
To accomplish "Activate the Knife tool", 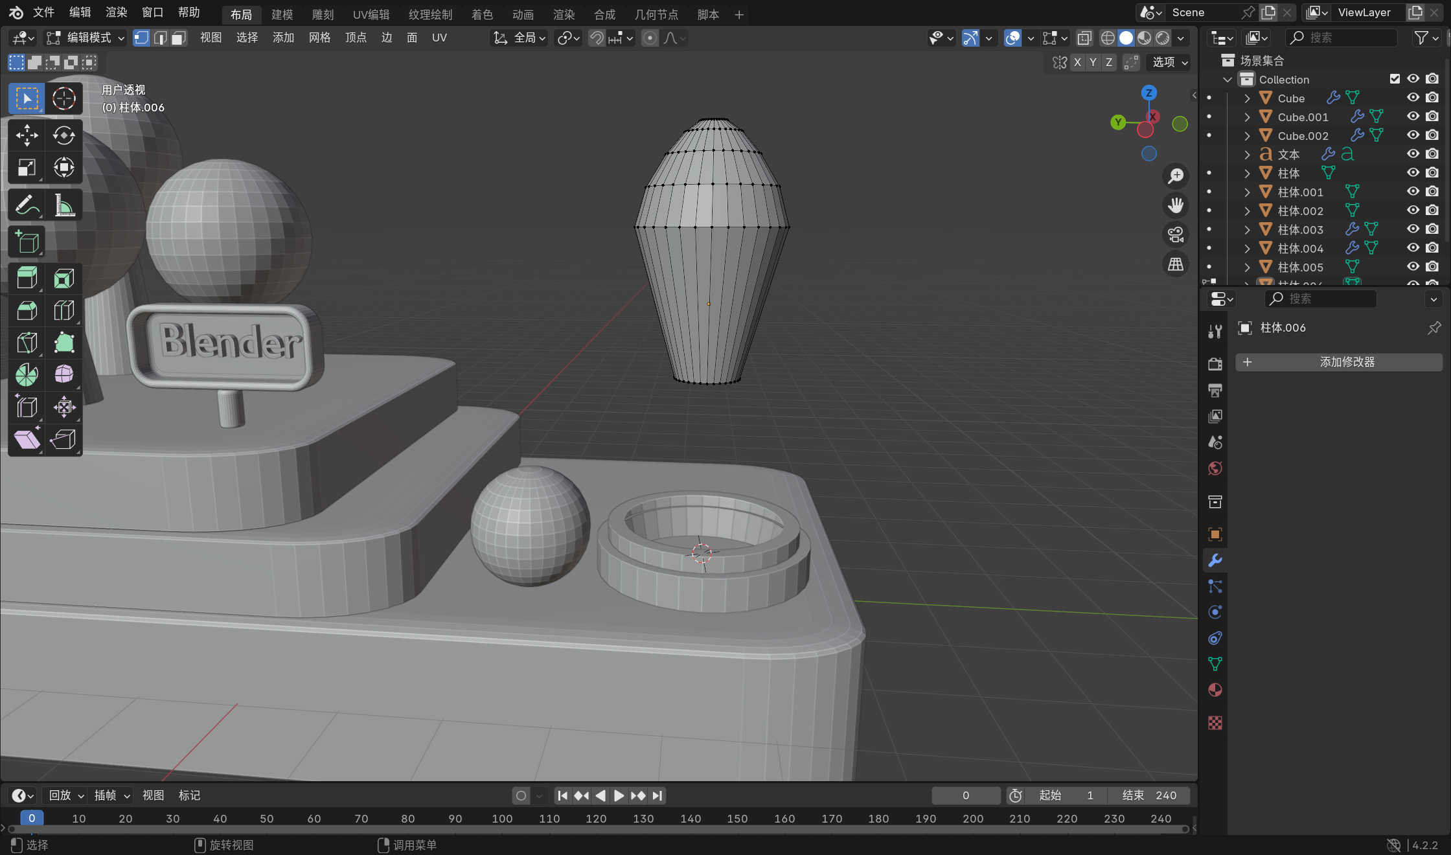I will point(27,343).
